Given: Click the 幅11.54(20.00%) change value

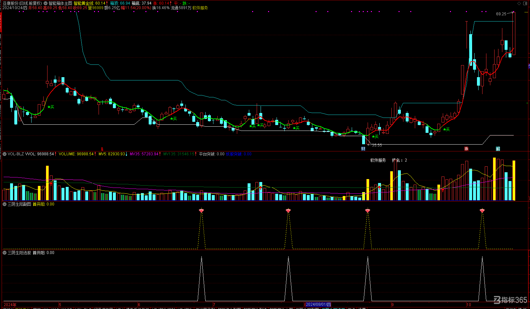Looking at the screenshot, I should 136,8.
